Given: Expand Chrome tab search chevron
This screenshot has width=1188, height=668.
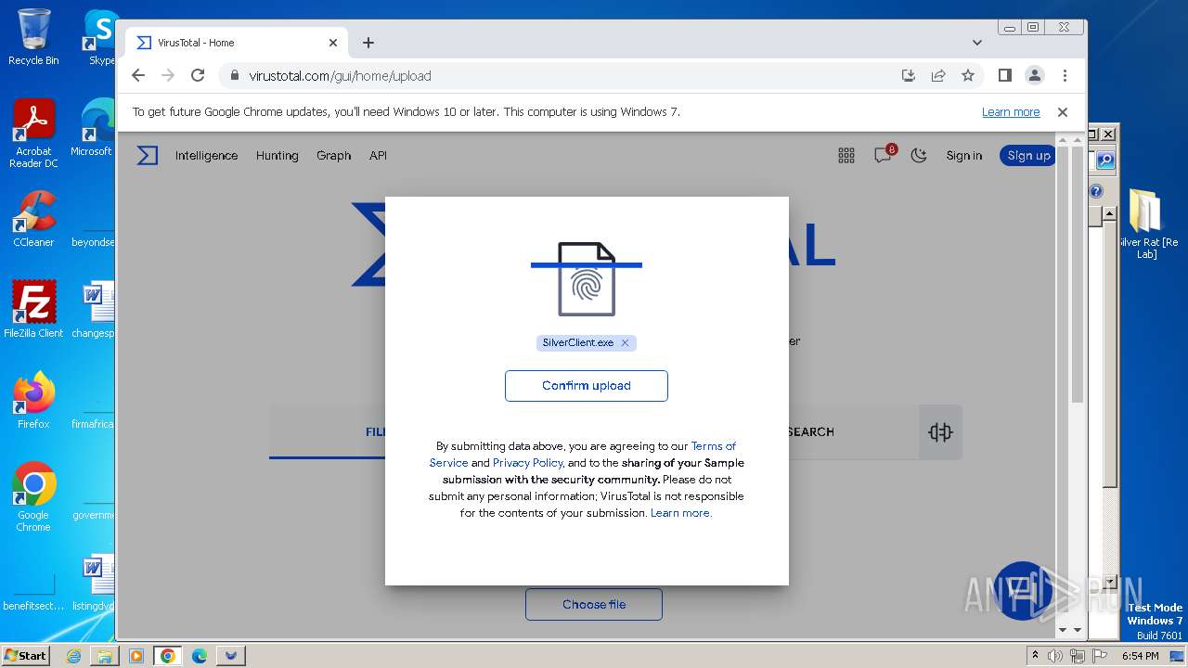Looking at the screenshot, I should pyautogui.click(x=976, y=43).
